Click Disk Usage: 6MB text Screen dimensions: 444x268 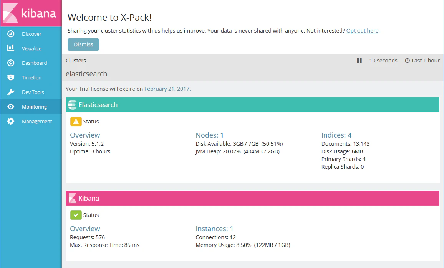coord(342,151)
